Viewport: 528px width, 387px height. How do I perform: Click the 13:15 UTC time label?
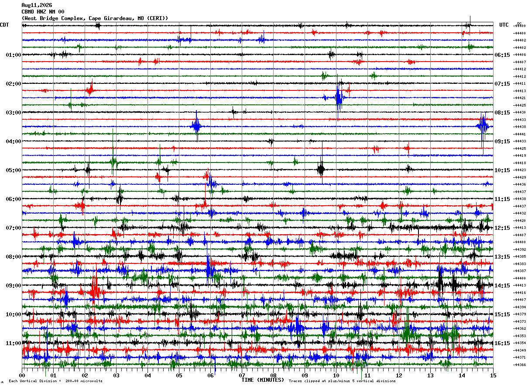502,257
